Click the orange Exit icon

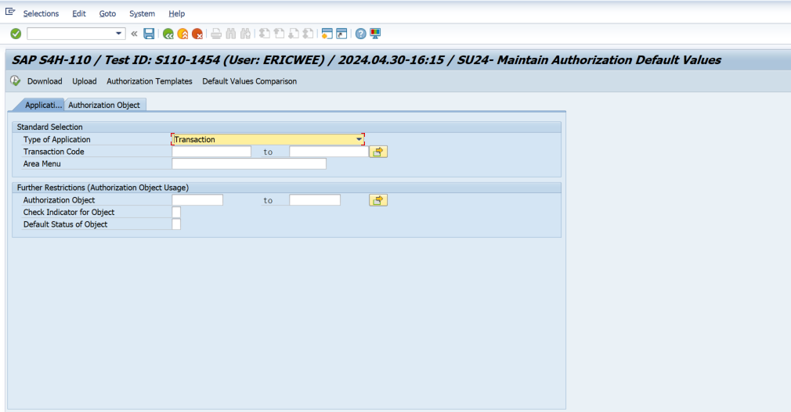[182, 34]
